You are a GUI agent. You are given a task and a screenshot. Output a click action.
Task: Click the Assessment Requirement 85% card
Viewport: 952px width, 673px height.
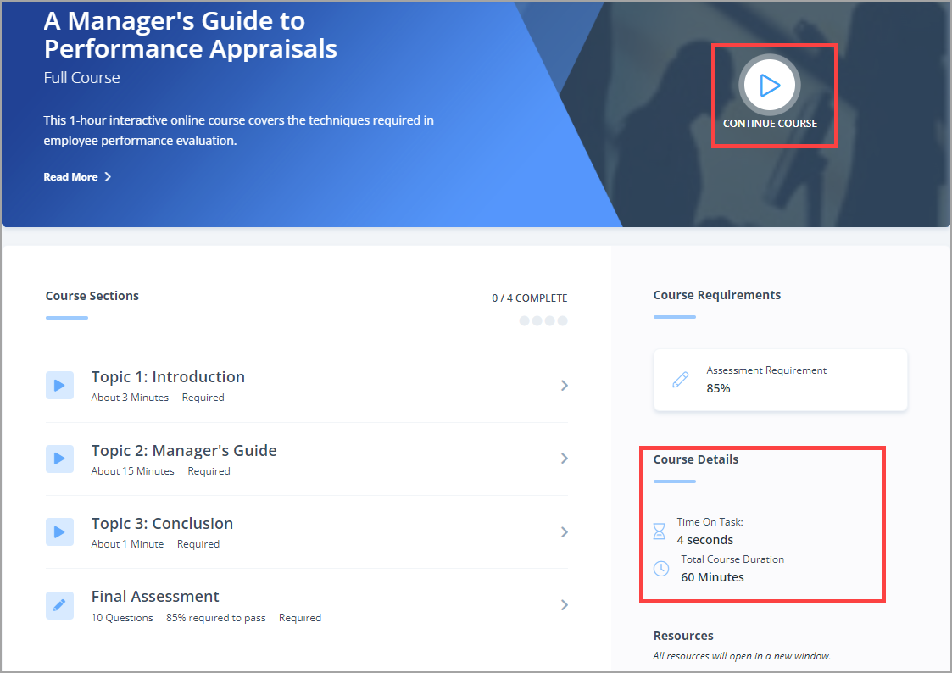780,380
